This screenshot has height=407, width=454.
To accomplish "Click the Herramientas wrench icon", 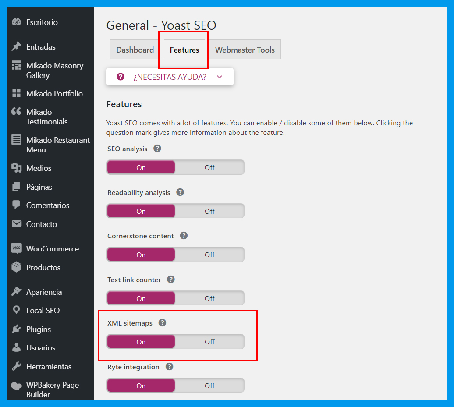I will click(17, 366).
